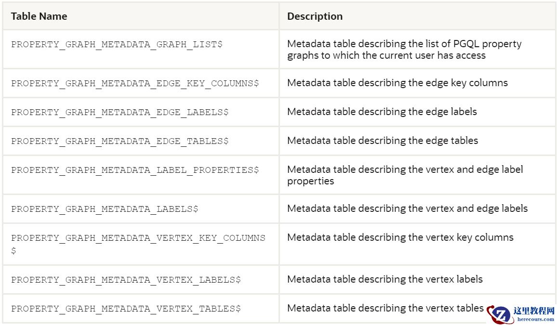
Task: Click the vertex key columns description
Action: [400, 237]
